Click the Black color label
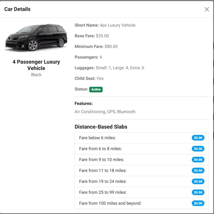The width and height of the screenshot is (214, 214). [36, 75]
